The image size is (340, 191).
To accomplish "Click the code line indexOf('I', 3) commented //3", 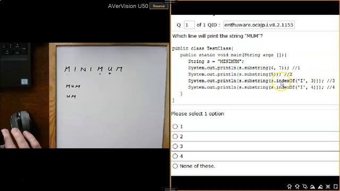I will click(x=261, y=81).
